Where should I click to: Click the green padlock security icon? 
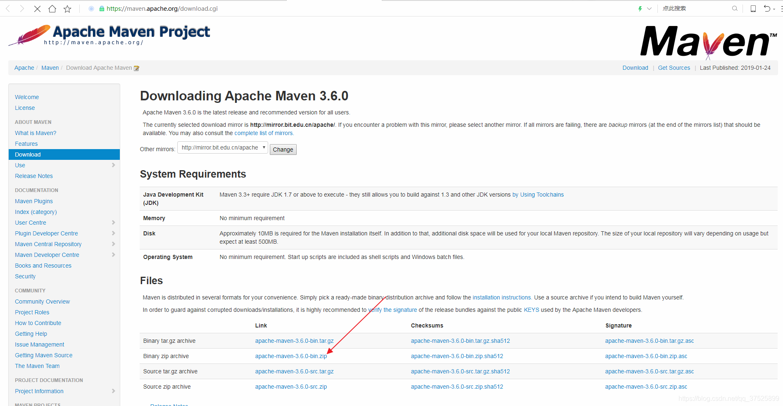coord(102,9)
